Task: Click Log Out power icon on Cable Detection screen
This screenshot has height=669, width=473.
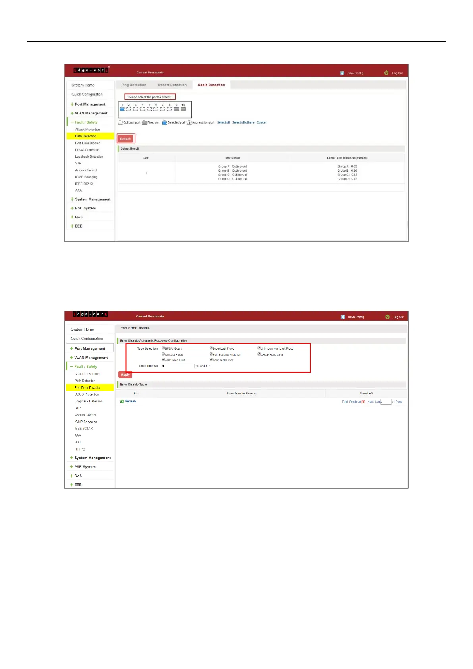Action: [386, 73]
